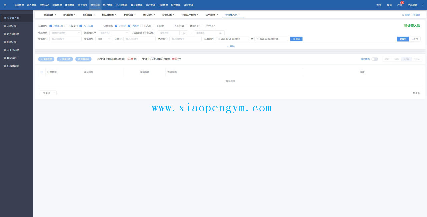
Task: Switch to the 数据统计 tab
Action: click(48, 15)
